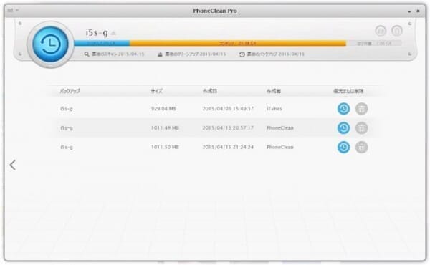Click the gray free space segment
Image resolution: width=430 pixels, height=265 pixels.
[374, 43]
